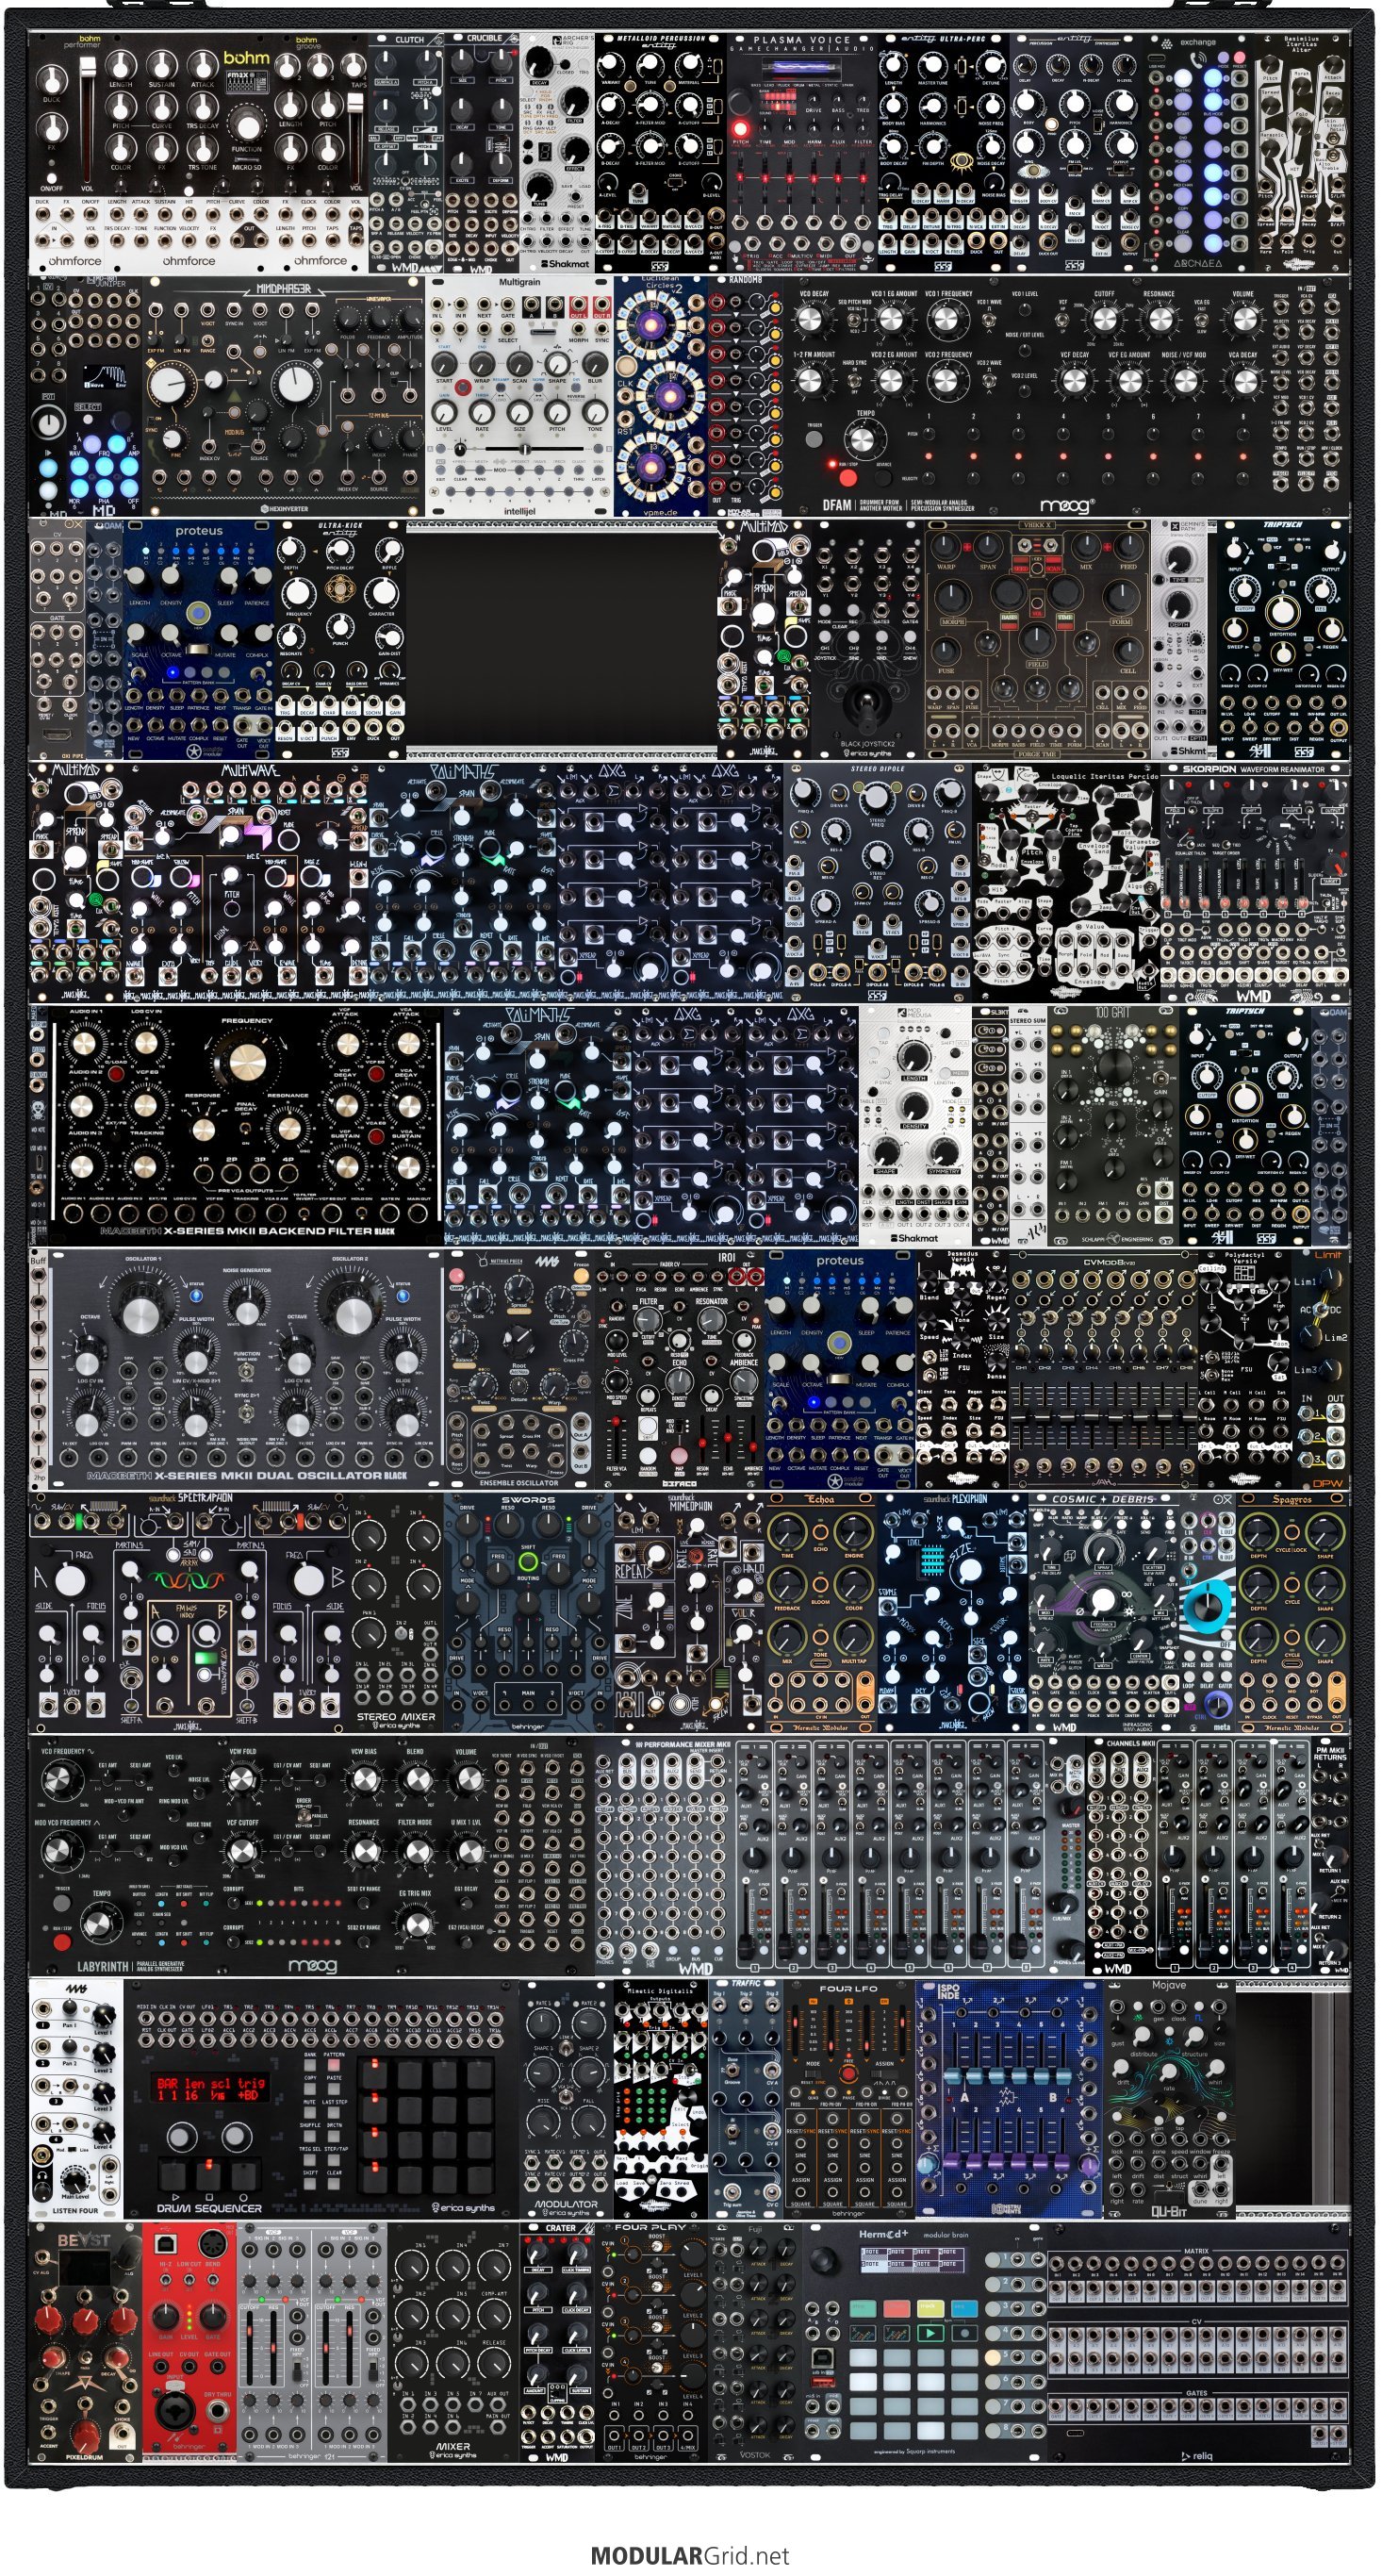Click the "DRUM SEQUENCER" label text
The width and height of the screenshot is (1382, 2576).
point(209,2208)
